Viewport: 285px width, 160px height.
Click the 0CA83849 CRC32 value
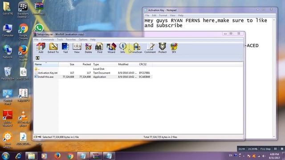tap(144, 77)
